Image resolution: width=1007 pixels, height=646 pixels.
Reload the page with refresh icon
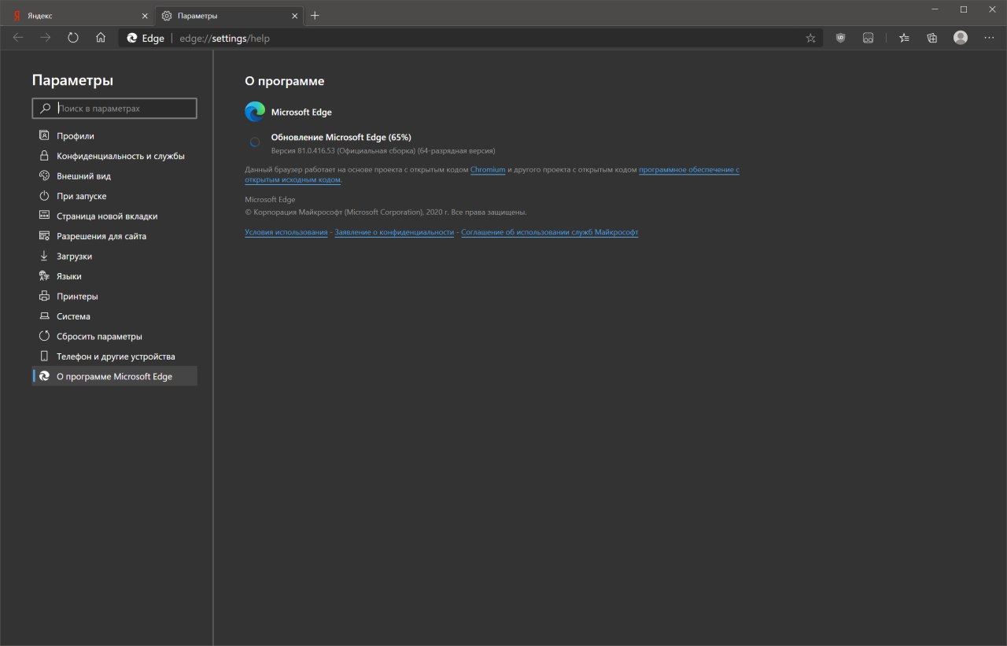click(x=73, y=38)
